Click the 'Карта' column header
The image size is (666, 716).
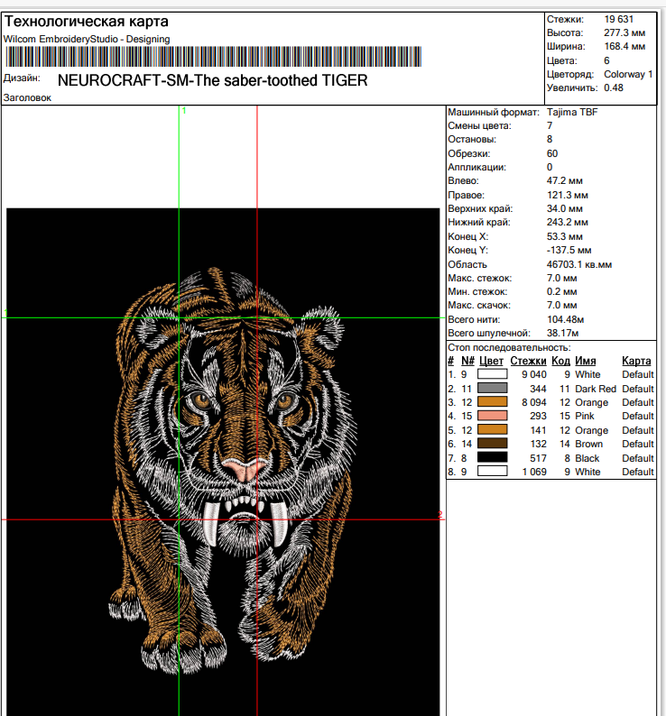[636, 361]
